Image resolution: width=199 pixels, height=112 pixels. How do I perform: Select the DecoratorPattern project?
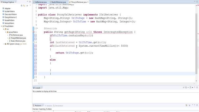(x=11, y=14)
